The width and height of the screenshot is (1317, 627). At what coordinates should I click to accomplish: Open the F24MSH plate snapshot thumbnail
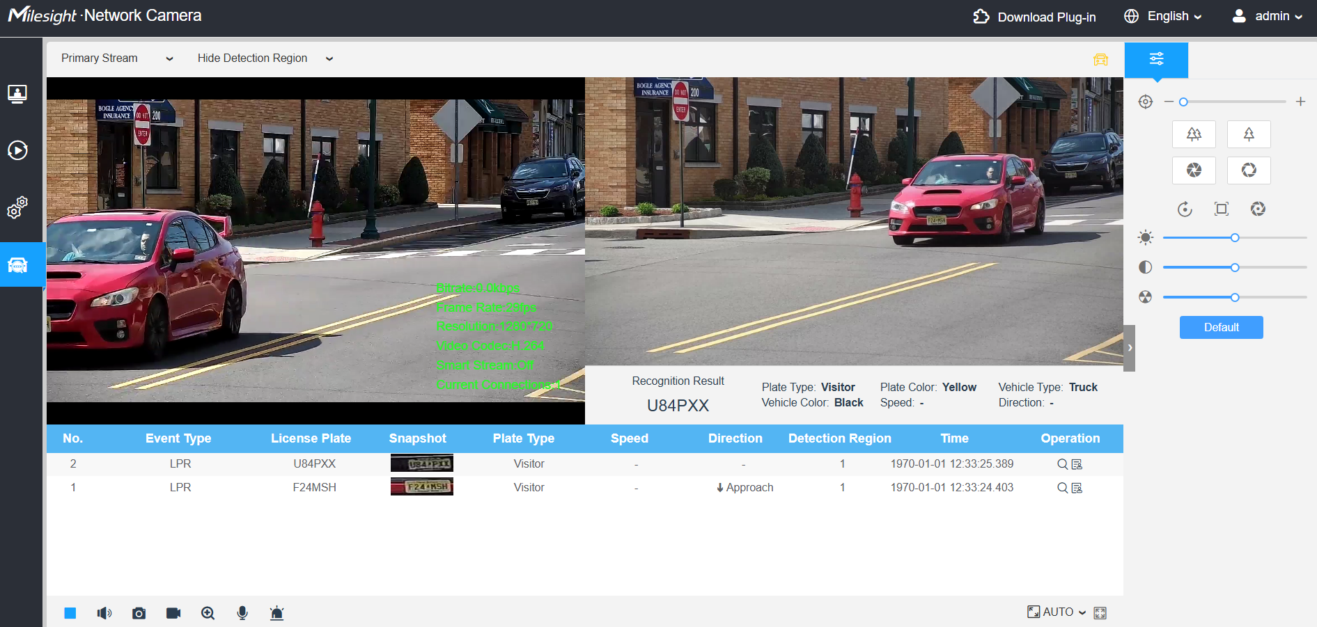[422, 487]
